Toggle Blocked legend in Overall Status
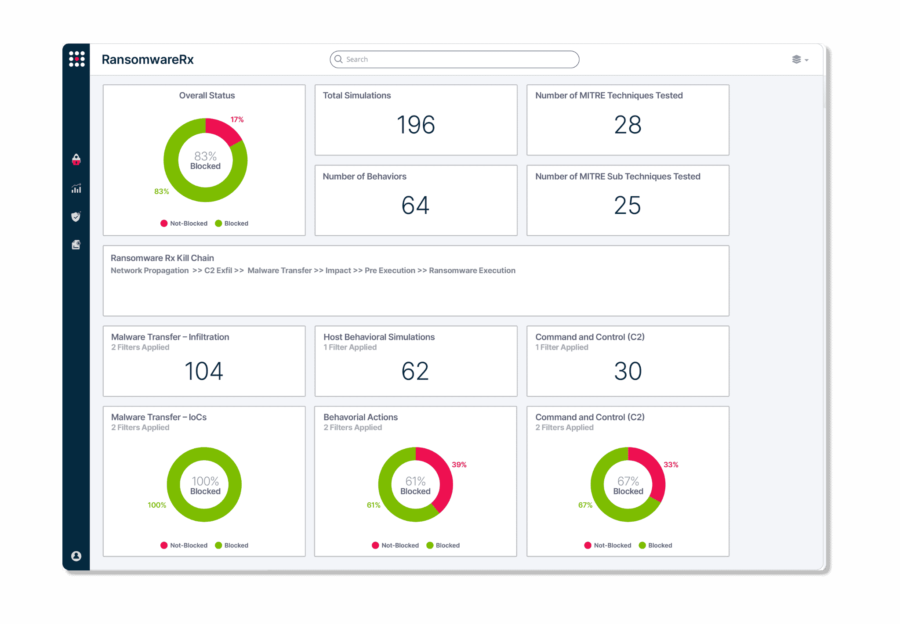Screen dimensions: 900x624 (x=232, y=223)
